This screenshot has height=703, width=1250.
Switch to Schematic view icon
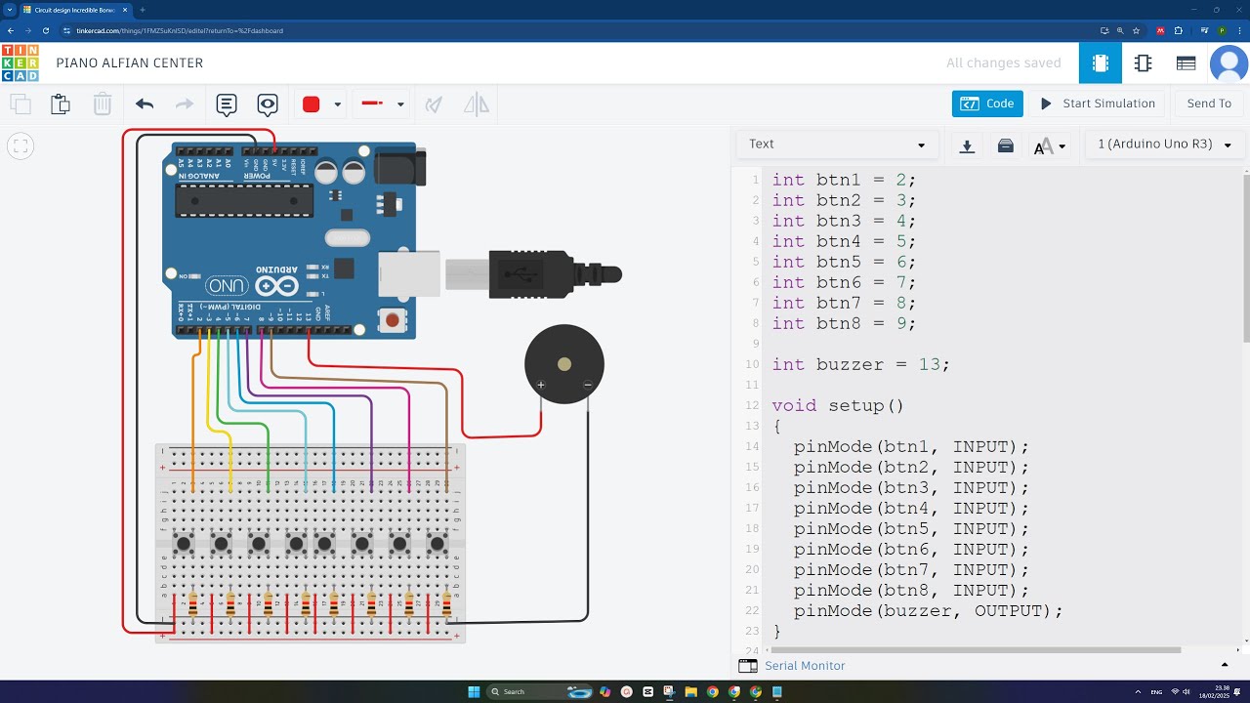tap(1143, 63)
